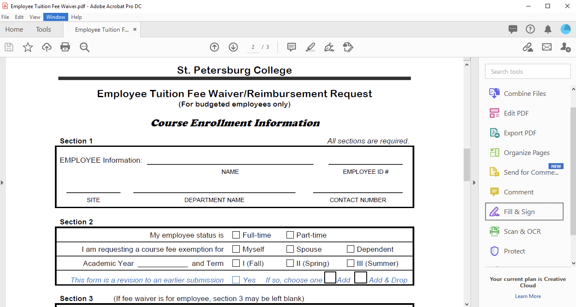Share a link to the file icon
The width and height of the screenshot is (576, 307).
[x=528, y=47]
